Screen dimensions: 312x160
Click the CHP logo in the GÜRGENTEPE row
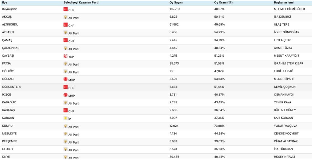tap(66, 87)
